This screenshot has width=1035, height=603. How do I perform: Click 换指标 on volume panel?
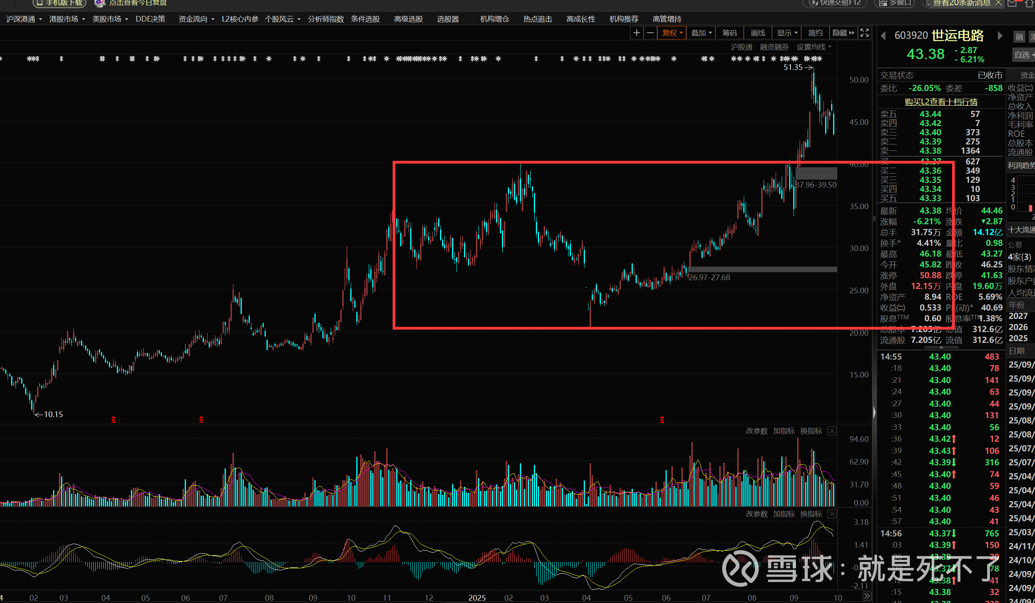(811, 431)
